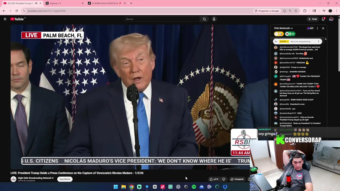This screenshot has width=340, height=191.
Task: Open File Explorer from taskbar
Action: point(124,187)
